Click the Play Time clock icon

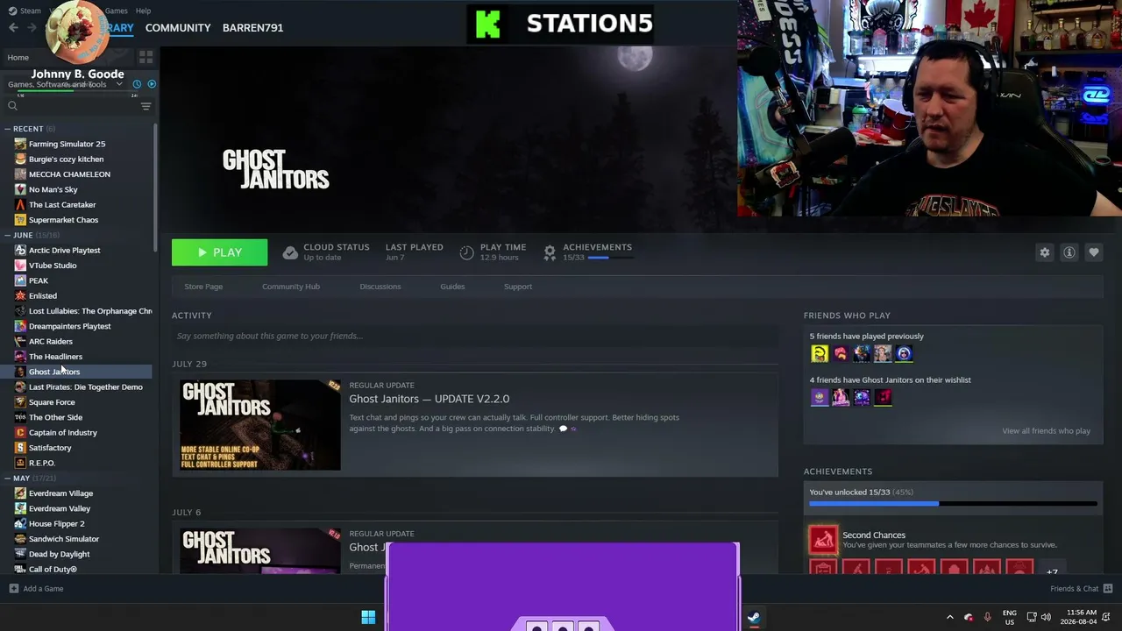[466, 252]
